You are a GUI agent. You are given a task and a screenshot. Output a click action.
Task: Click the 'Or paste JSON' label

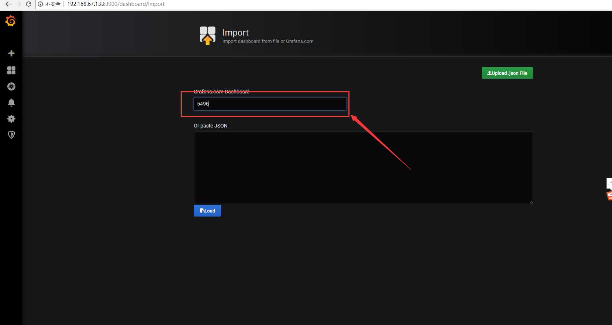point(211,126)
